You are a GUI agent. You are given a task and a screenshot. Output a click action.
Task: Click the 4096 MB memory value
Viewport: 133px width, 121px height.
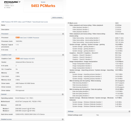[18, 105]
